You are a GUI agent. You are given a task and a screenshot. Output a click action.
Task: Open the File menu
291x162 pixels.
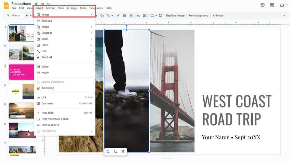point(14,8)
